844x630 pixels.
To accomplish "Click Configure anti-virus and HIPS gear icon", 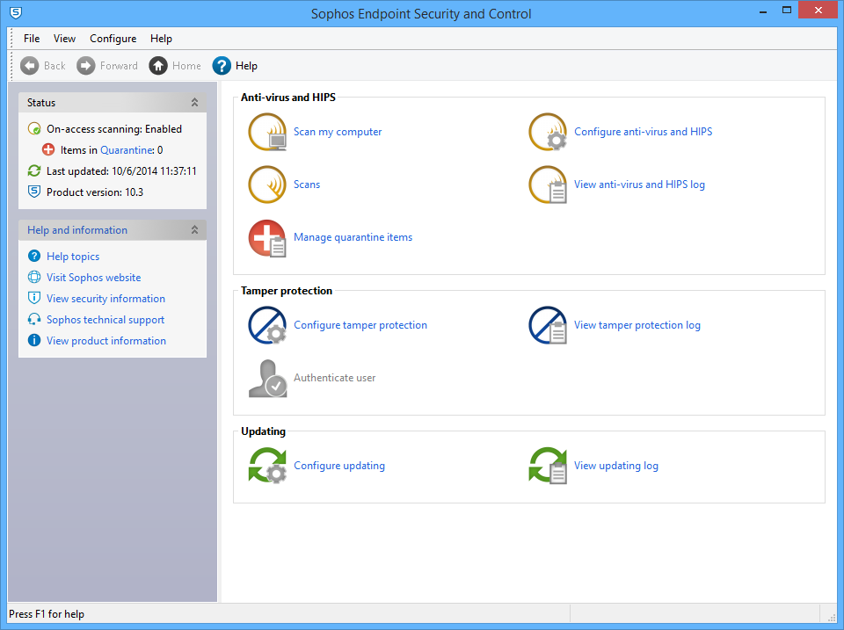I will pos(548,133).
